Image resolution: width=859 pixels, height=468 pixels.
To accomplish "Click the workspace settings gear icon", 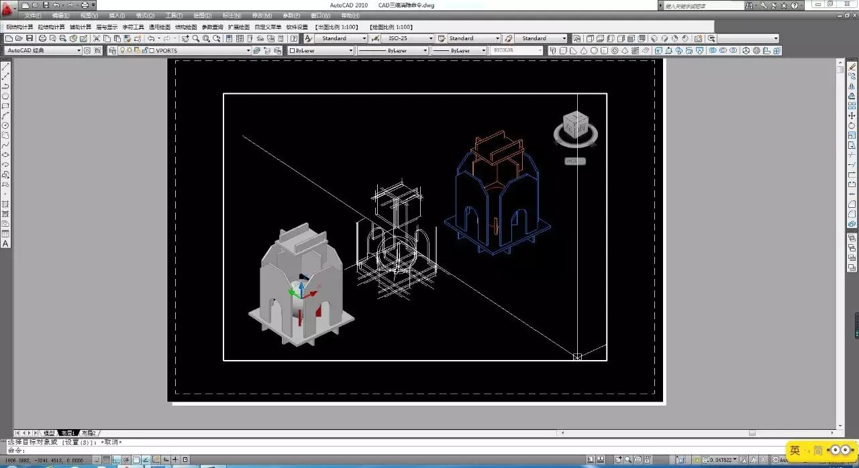I will (87, 50).
